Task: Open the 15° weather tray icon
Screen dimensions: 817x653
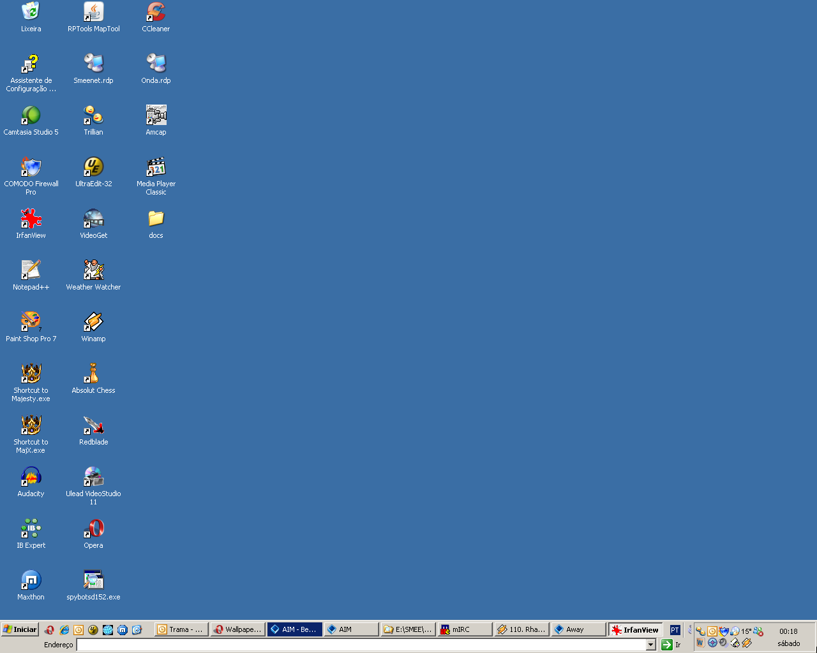Action: (746, 631)
